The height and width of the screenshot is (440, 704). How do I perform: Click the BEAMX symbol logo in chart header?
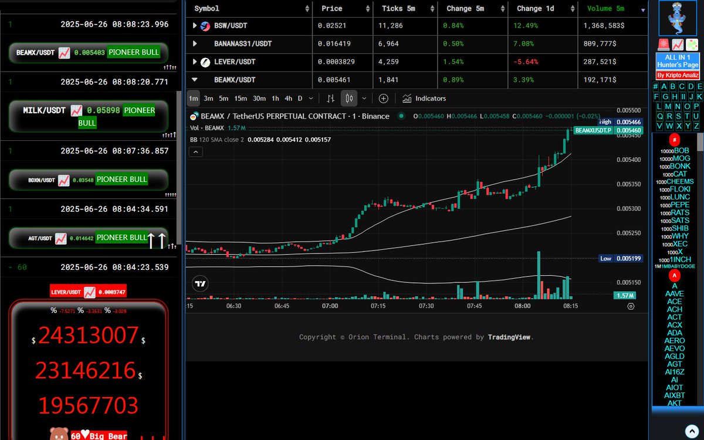tap(195, 116)
